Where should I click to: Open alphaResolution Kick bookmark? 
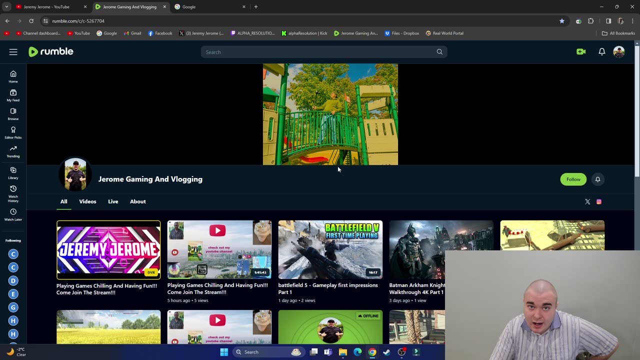(x=304, y=33)
